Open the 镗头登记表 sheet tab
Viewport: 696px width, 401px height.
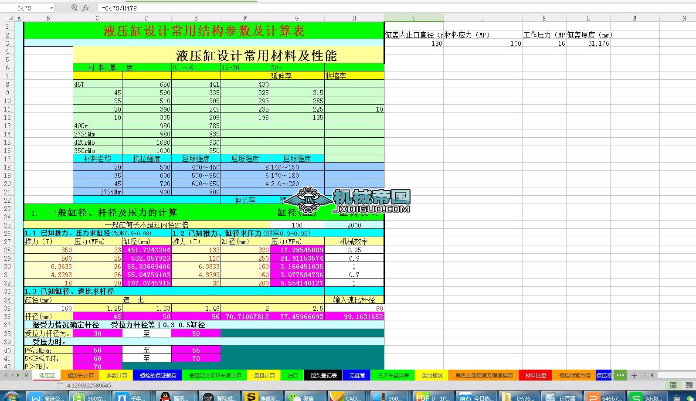323,375
